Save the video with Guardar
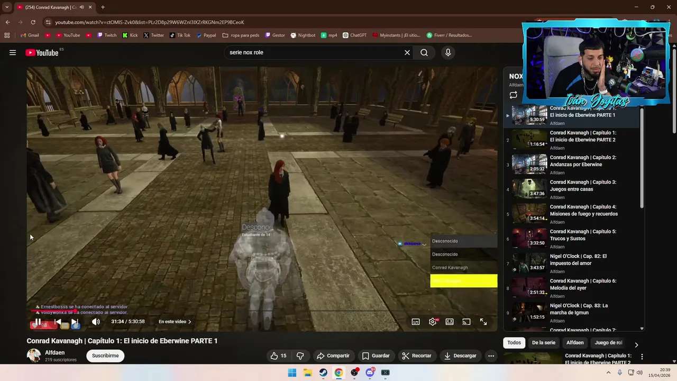This screenshot has height=381, width=677. pyautogui.click(x=376, y=356)
